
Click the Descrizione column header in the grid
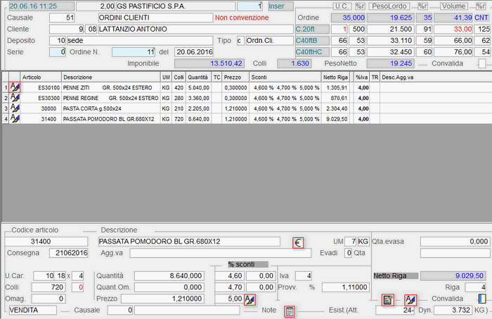(x=111, y=77)
